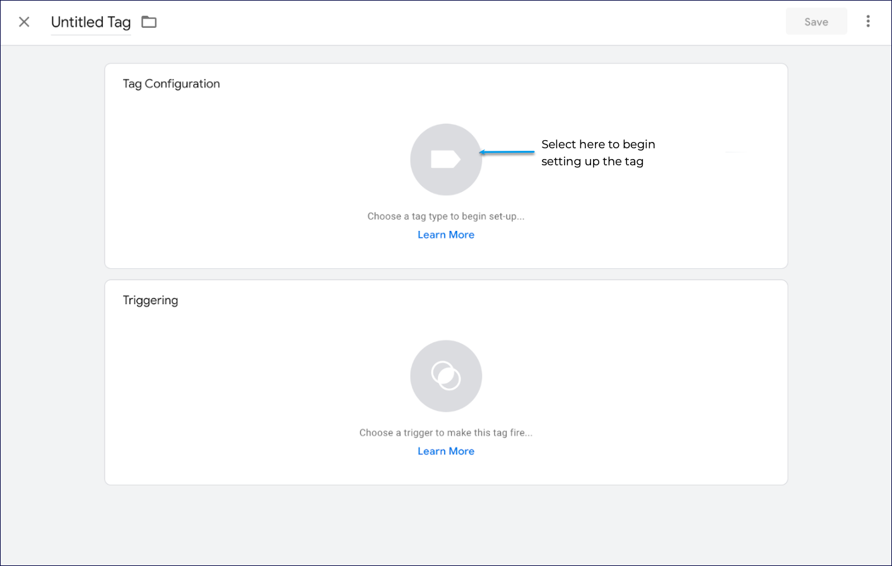This screenshot has width=892, height=566.
Task: Open the folder selector icon beside tag name
Action: point(149,22)
